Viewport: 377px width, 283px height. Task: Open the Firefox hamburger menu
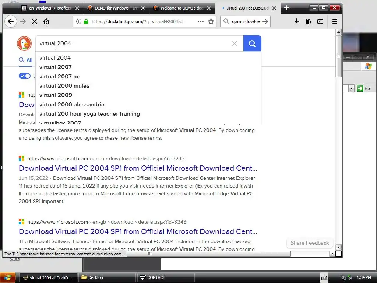click(x=334, y=21)
